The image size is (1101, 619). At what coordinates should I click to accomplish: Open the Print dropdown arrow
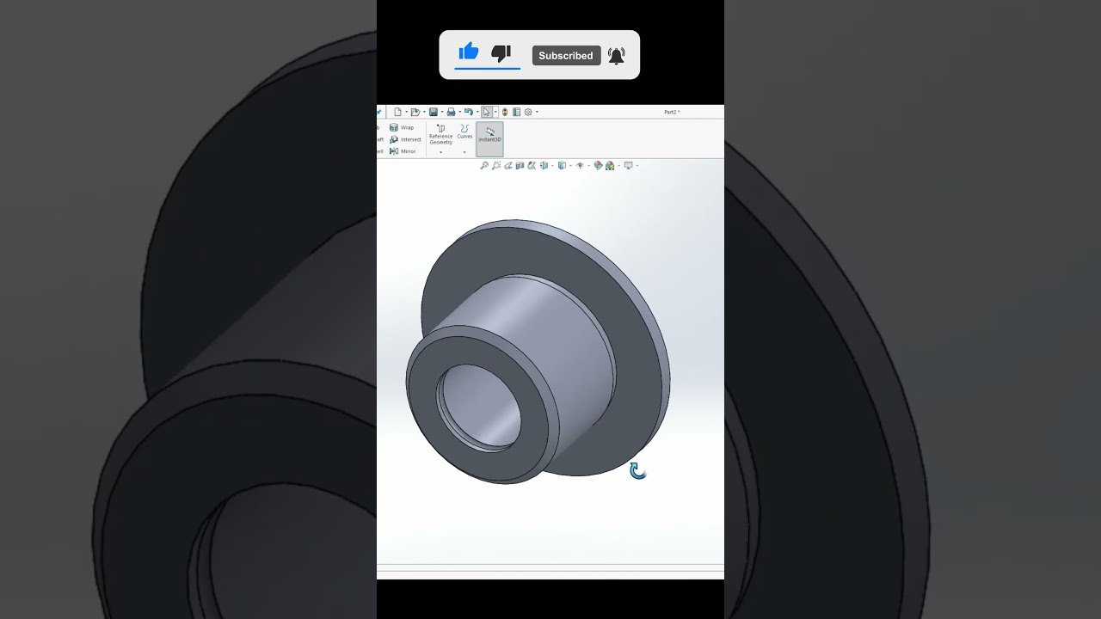(460, 112)
